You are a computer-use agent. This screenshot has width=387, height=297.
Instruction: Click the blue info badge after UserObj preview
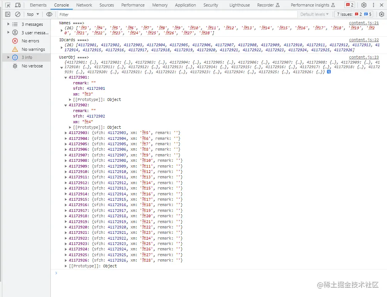tap(329, 72)
